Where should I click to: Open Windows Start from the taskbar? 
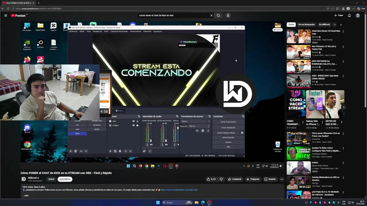(158, 203)
